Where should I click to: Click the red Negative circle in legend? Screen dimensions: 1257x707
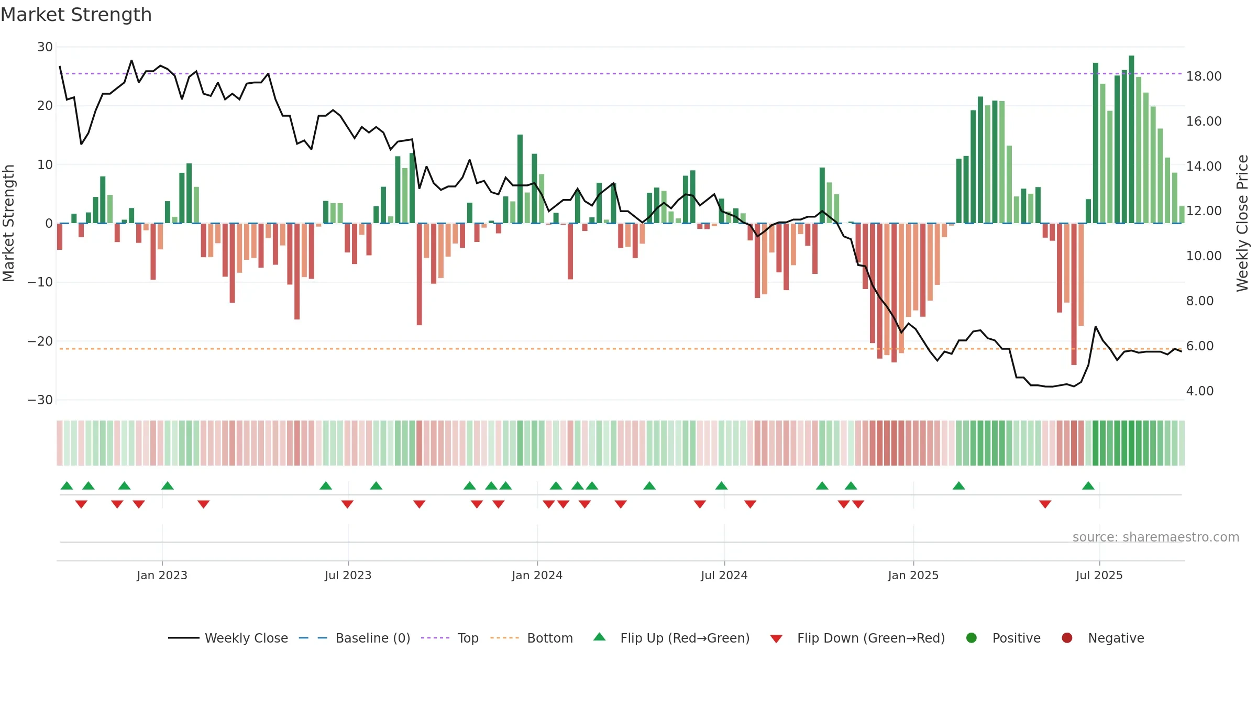tap(1067, 638)
